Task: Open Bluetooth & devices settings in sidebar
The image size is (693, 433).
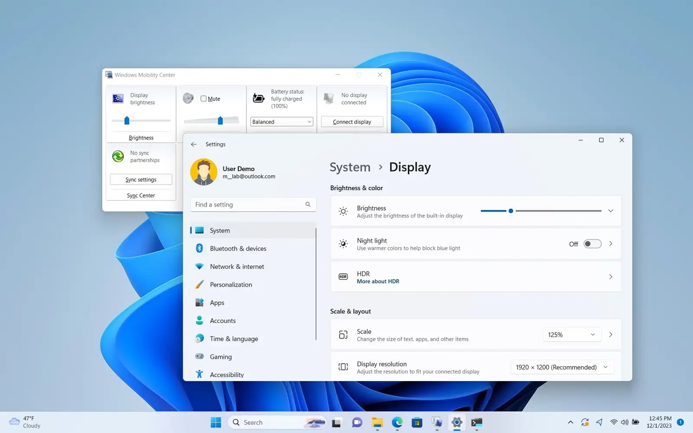Action: (238, 248)
